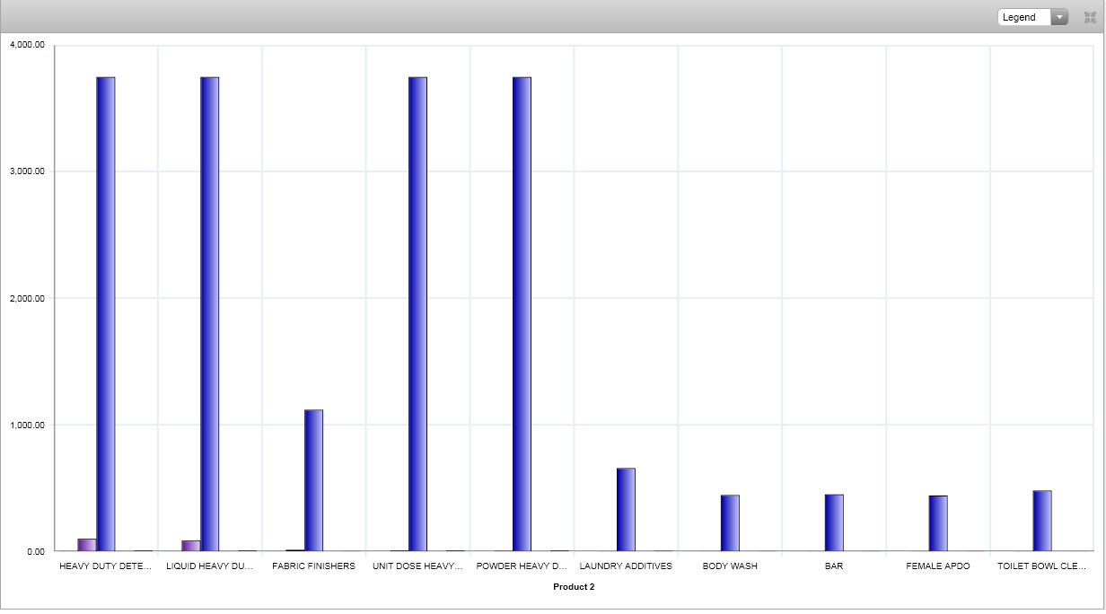This screenshot has height=614, width=1106.
Task: Click the Legend text field
Action: tap(1024, 17)
